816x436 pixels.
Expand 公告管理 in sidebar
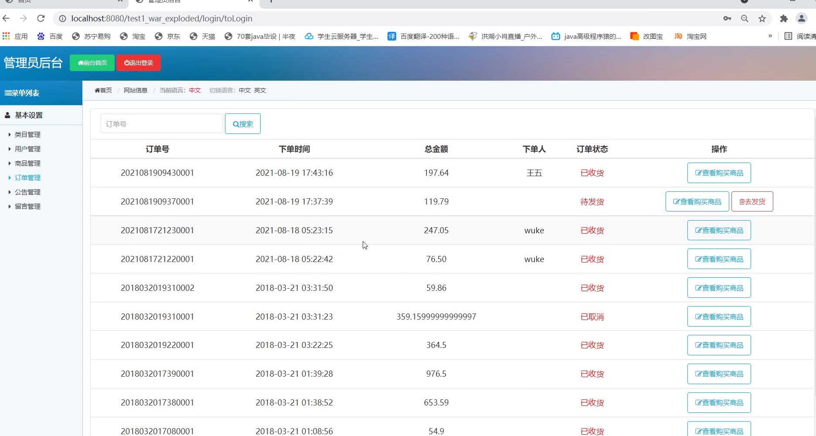click(x=27, y=192)
